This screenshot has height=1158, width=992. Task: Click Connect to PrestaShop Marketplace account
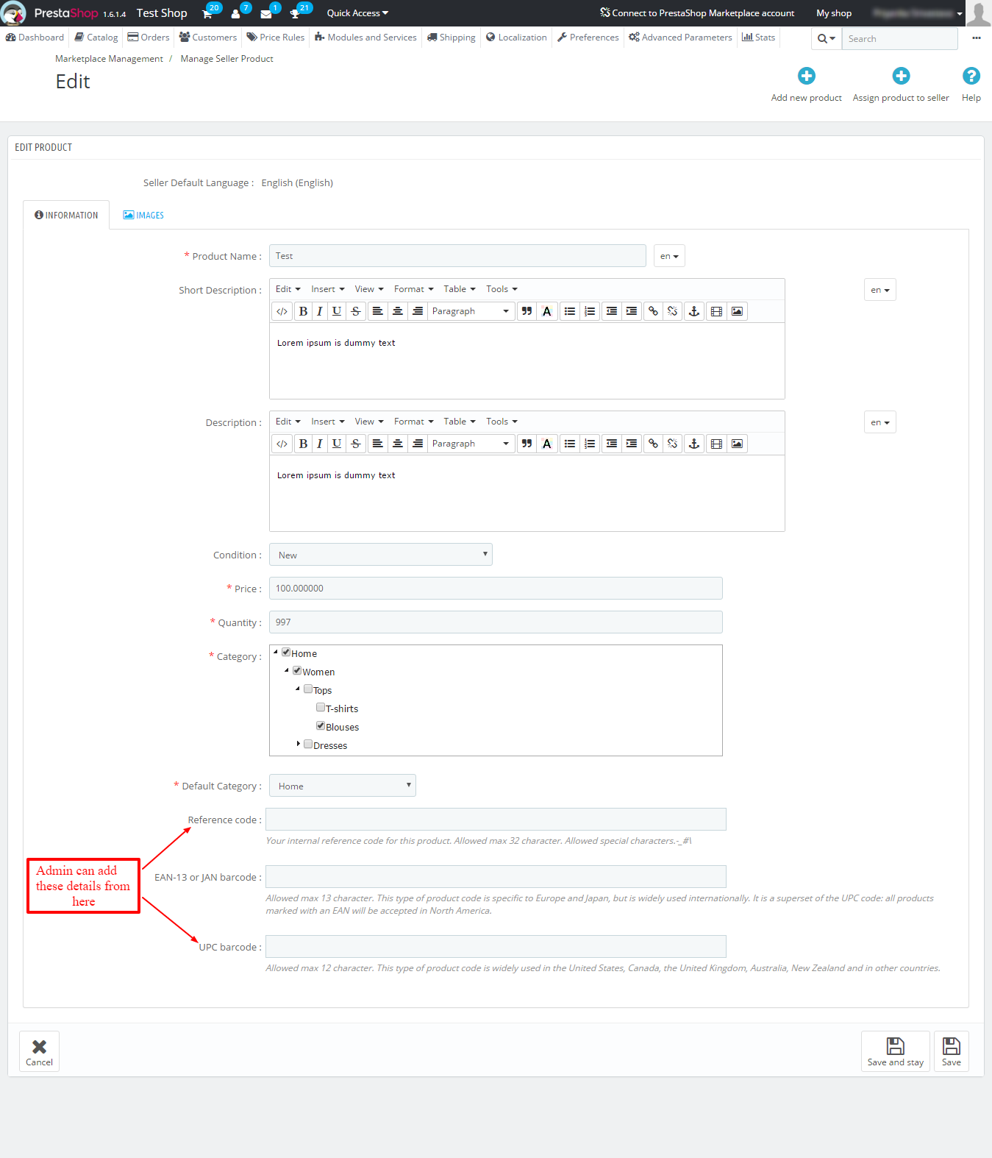coord(697,13)
